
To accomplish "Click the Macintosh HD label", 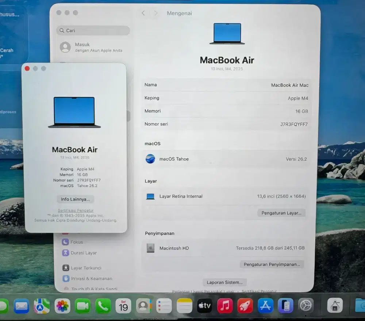I will click(x=174, y=248).
